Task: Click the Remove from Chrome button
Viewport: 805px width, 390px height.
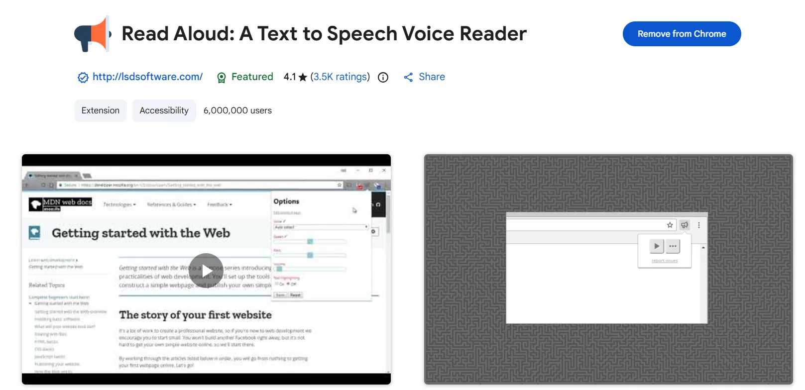Action: pyautogui.click(x=682, y=34)
